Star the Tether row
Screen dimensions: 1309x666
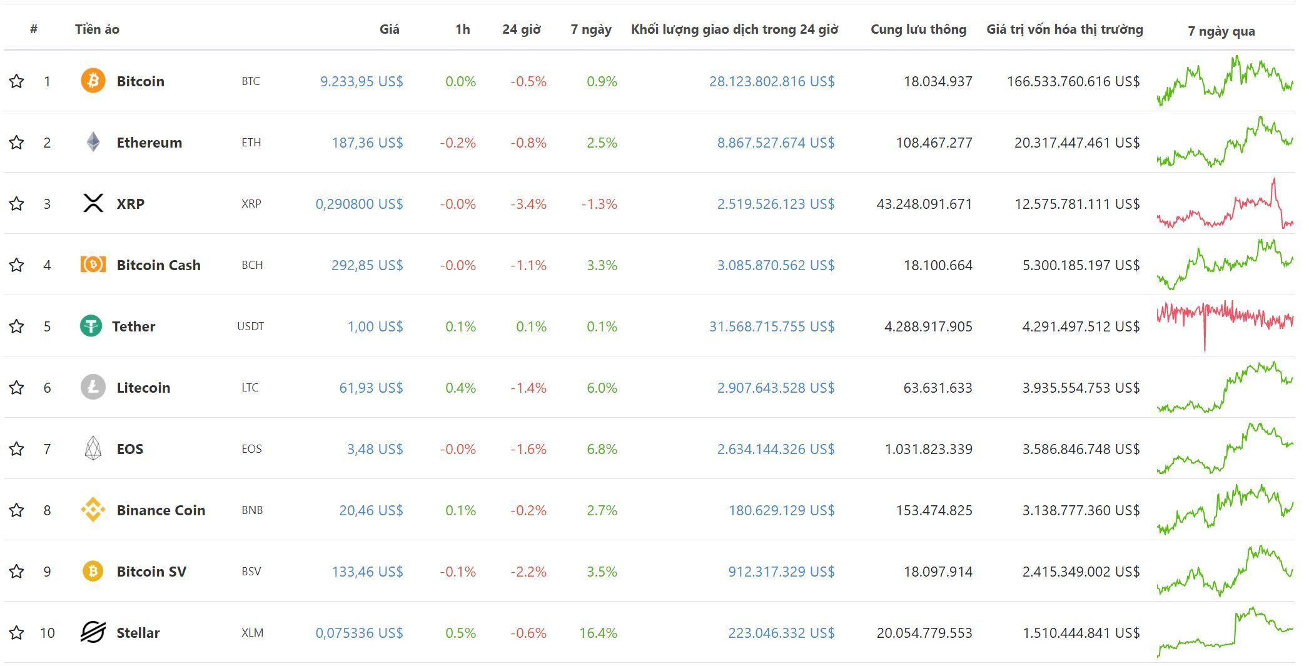17,326
